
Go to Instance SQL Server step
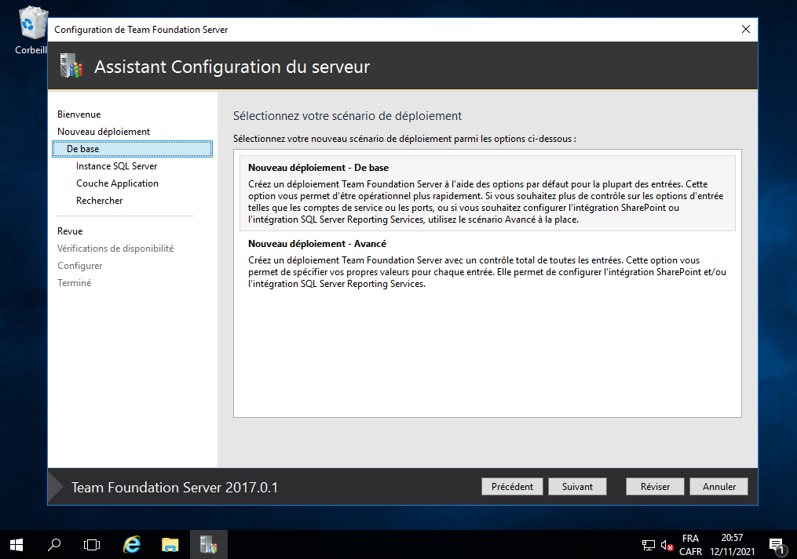coord(116,166)
